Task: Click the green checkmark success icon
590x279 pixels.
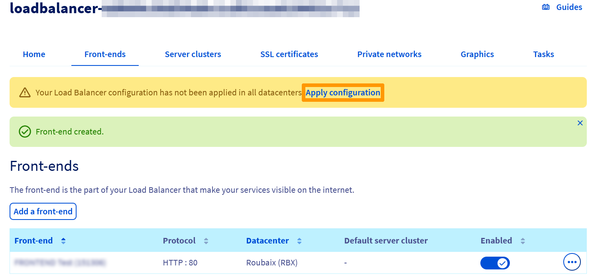Action: [x=25, y=132]
